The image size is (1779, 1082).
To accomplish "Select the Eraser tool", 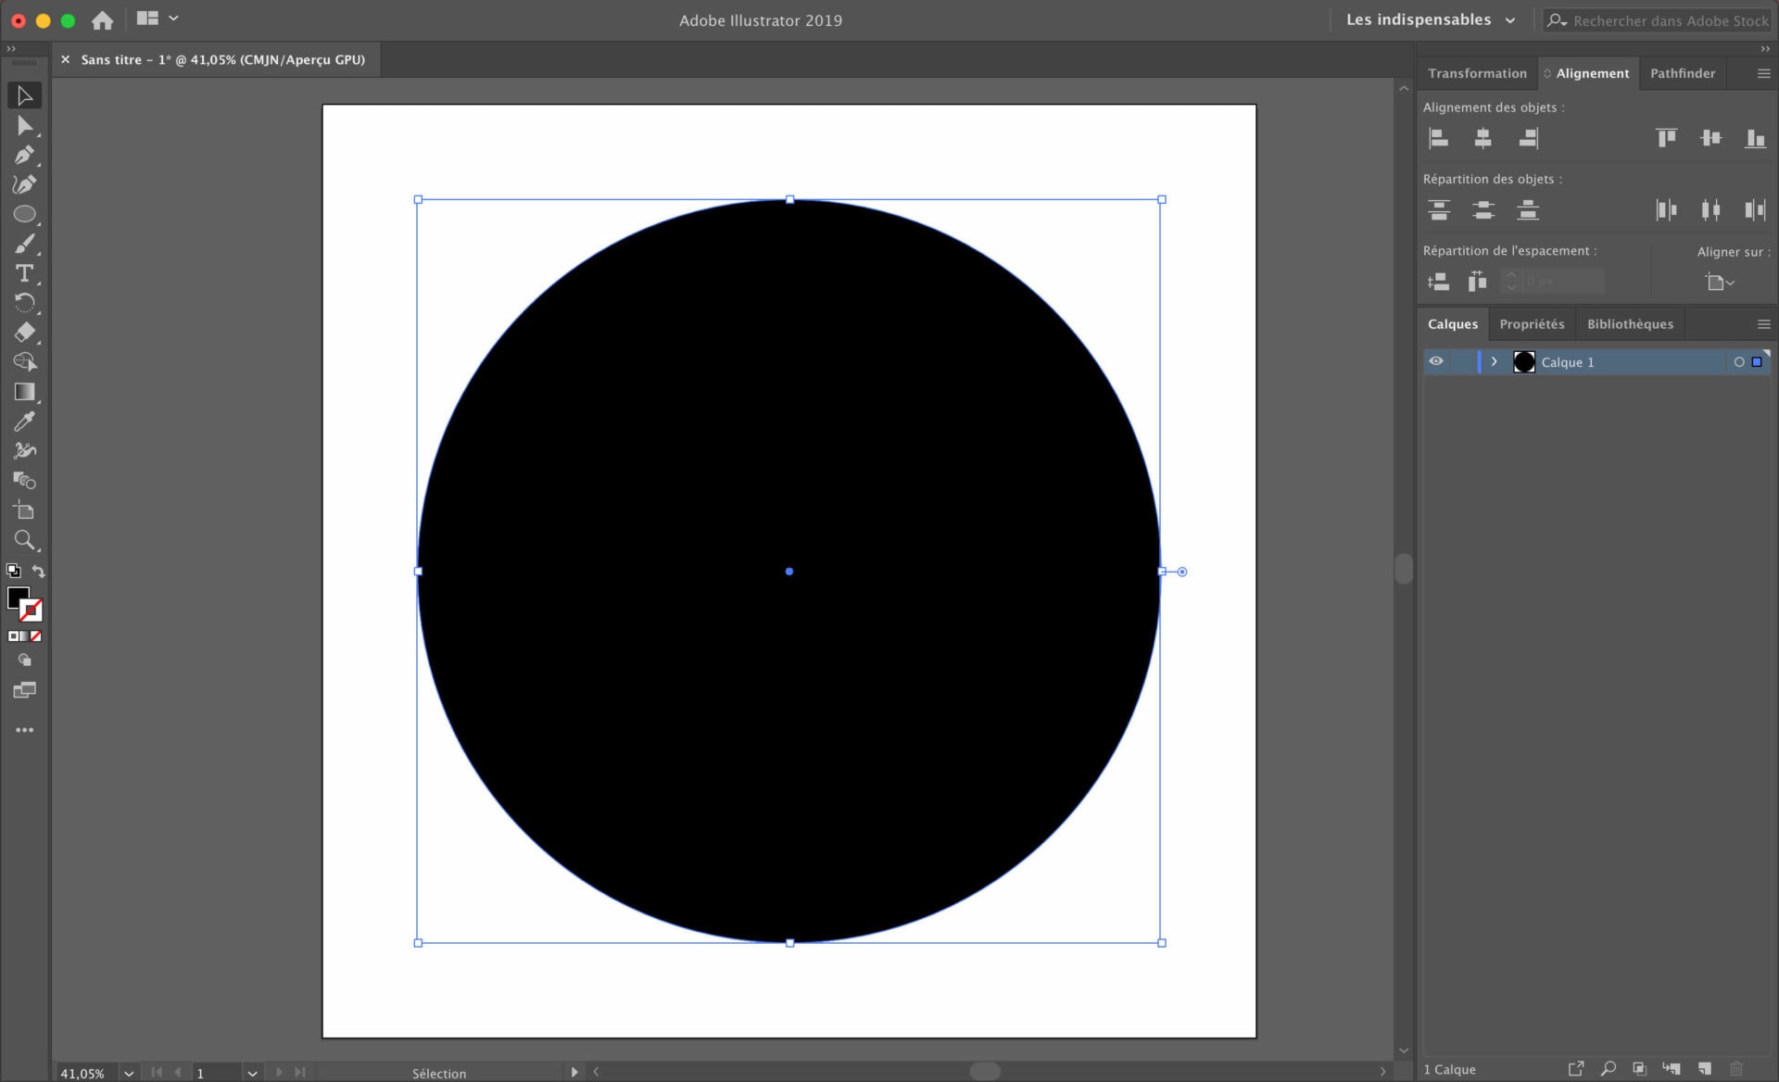I will coord(24,333).
